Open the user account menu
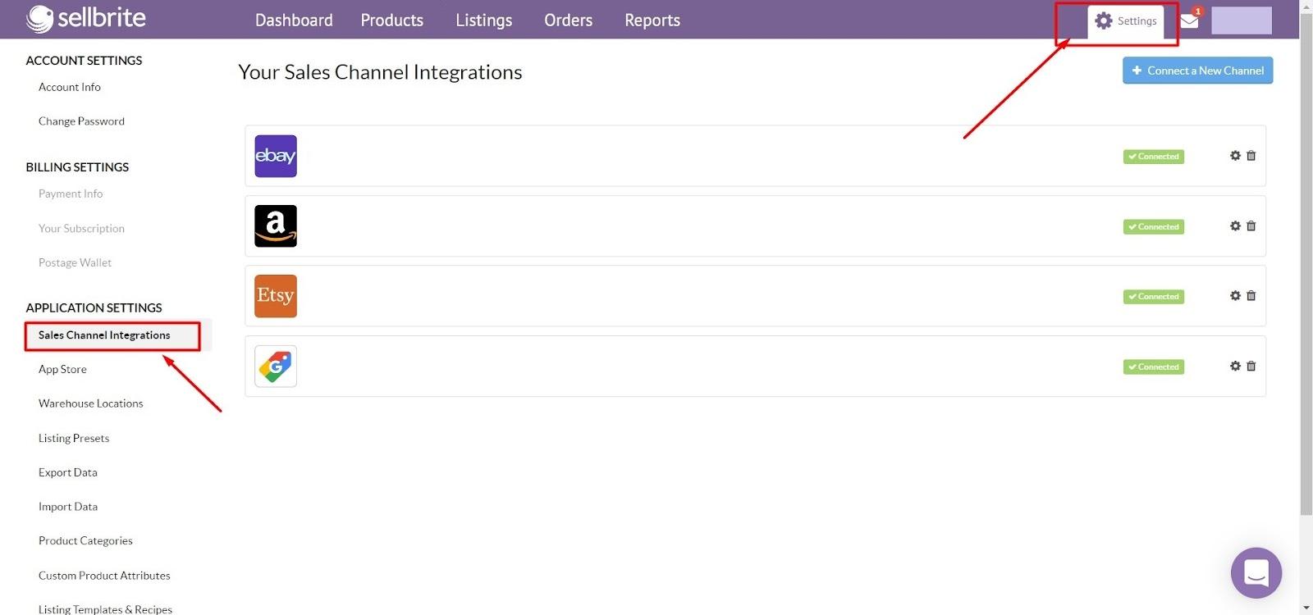 [x=1242, y=20]
